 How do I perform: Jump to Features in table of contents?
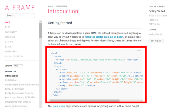(x=153, y=20)
